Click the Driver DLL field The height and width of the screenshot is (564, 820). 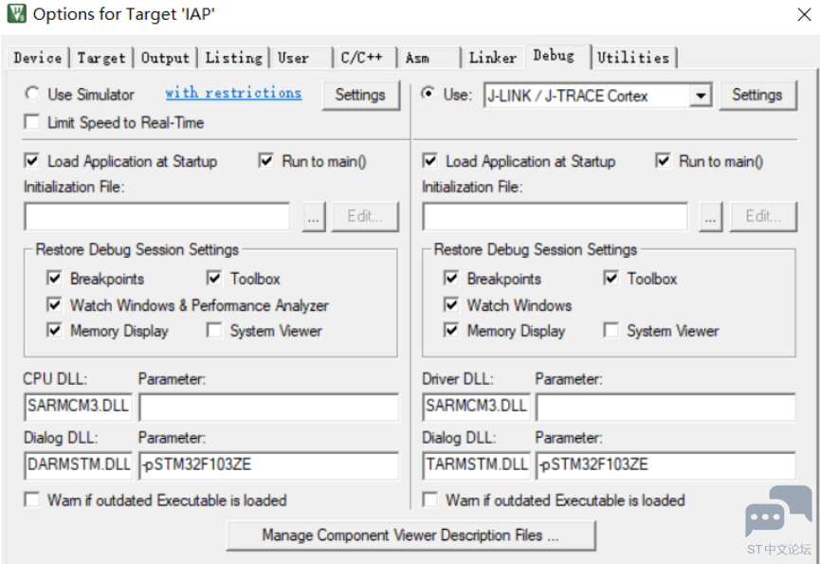click(477, 406)
